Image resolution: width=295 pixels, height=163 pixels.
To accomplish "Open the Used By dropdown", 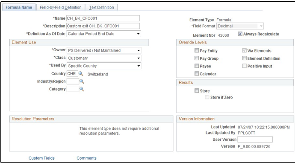I will [x=104, y=66].
